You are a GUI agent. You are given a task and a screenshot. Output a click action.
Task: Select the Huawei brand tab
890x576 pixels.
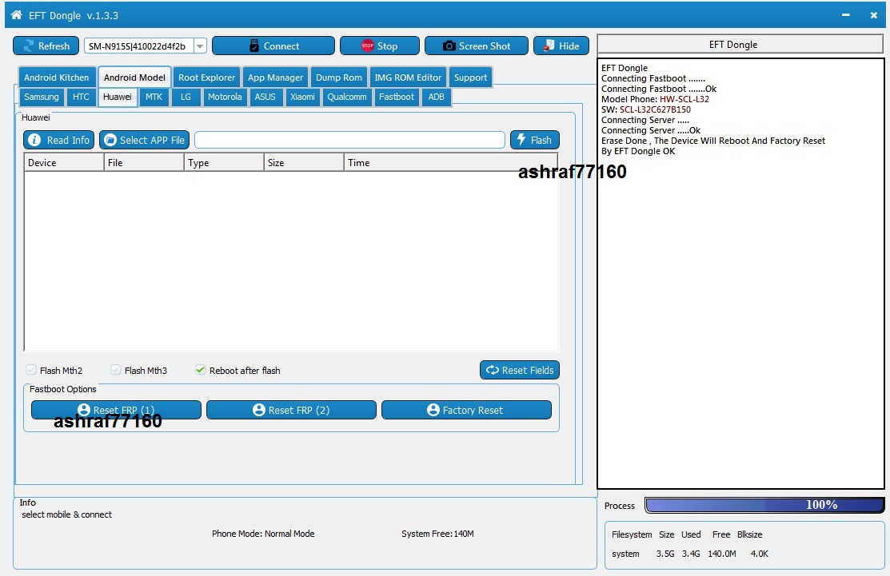coord(118,97)
